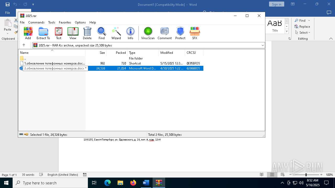This screenshot has height=188, width=335.
Task: Select the Title style in Word
Action: pyautogui.click(x=275, y=26)
